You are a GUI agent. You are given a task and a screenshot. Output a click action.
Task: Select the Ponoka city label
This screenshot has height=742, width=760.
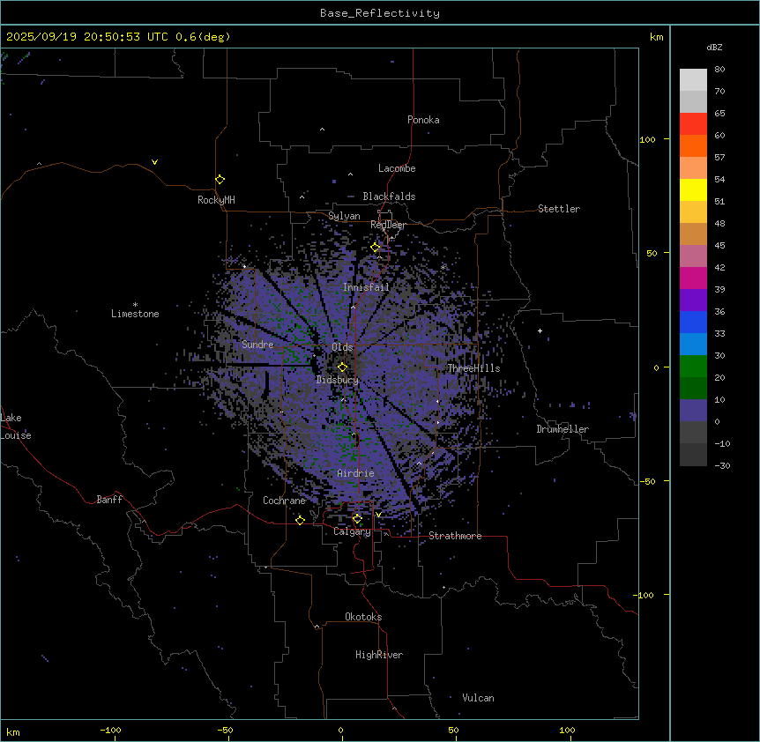pos(423,120)
